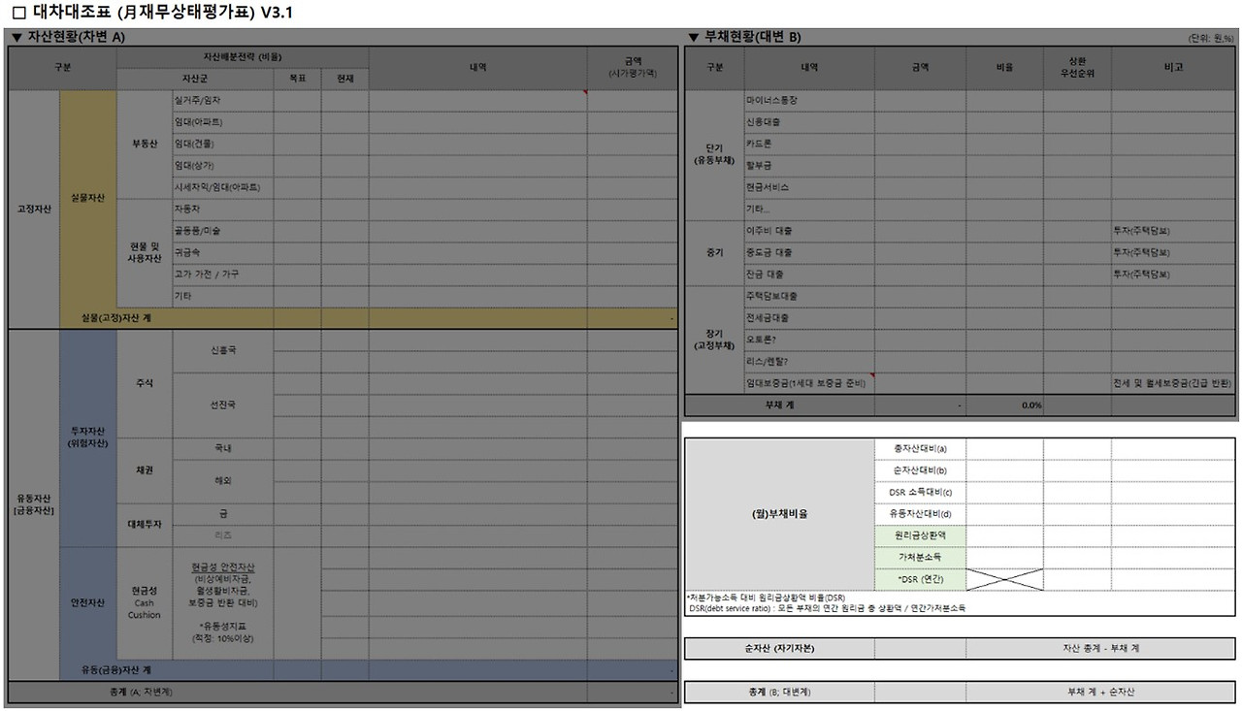The width and height of the screenshot is (1242, 711).
Task: Click the 시세차익/임대(아파트) row label
Action: click(x=223, y=186)
